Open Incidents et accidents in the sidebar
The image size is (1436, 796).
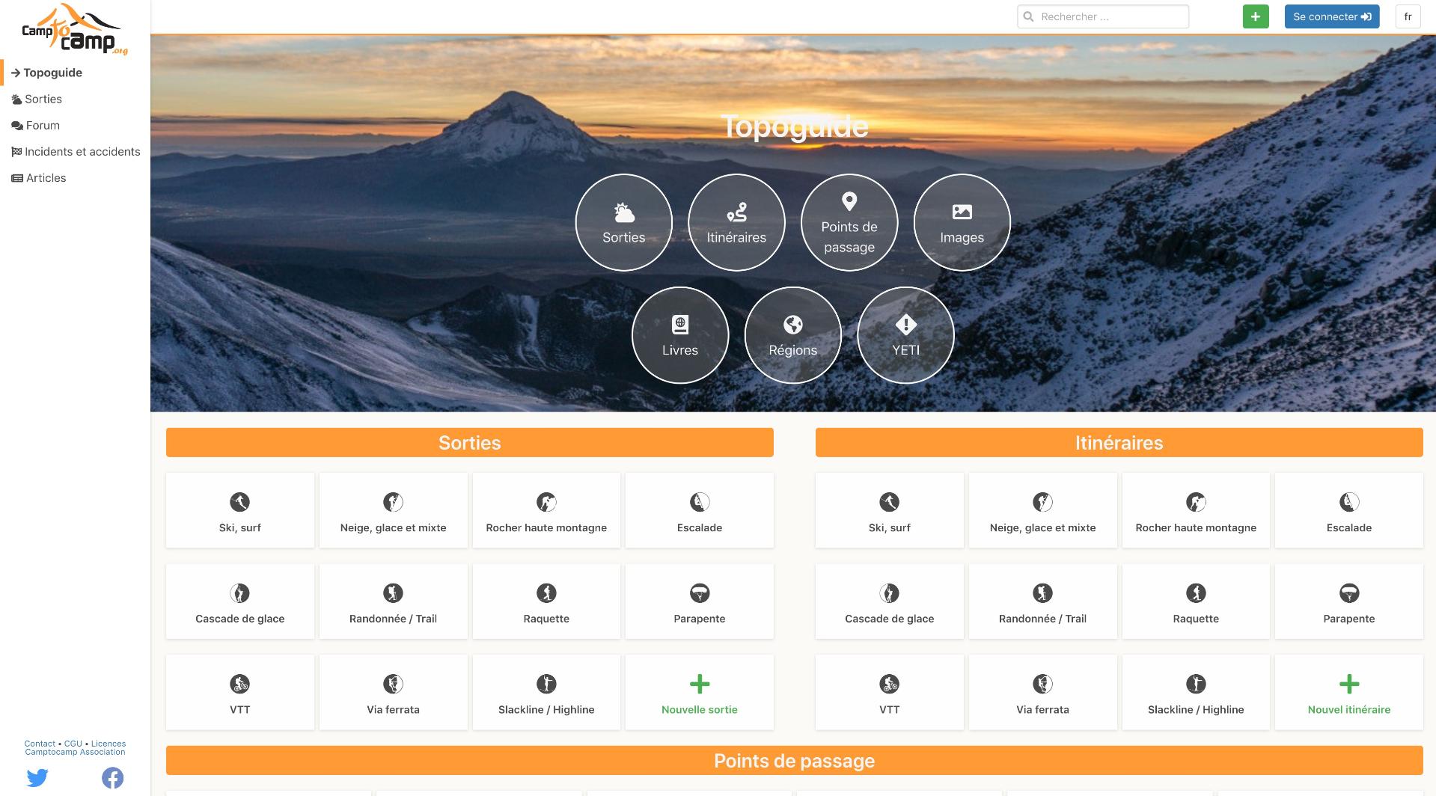pyautogui.click(x=75, y=151)
